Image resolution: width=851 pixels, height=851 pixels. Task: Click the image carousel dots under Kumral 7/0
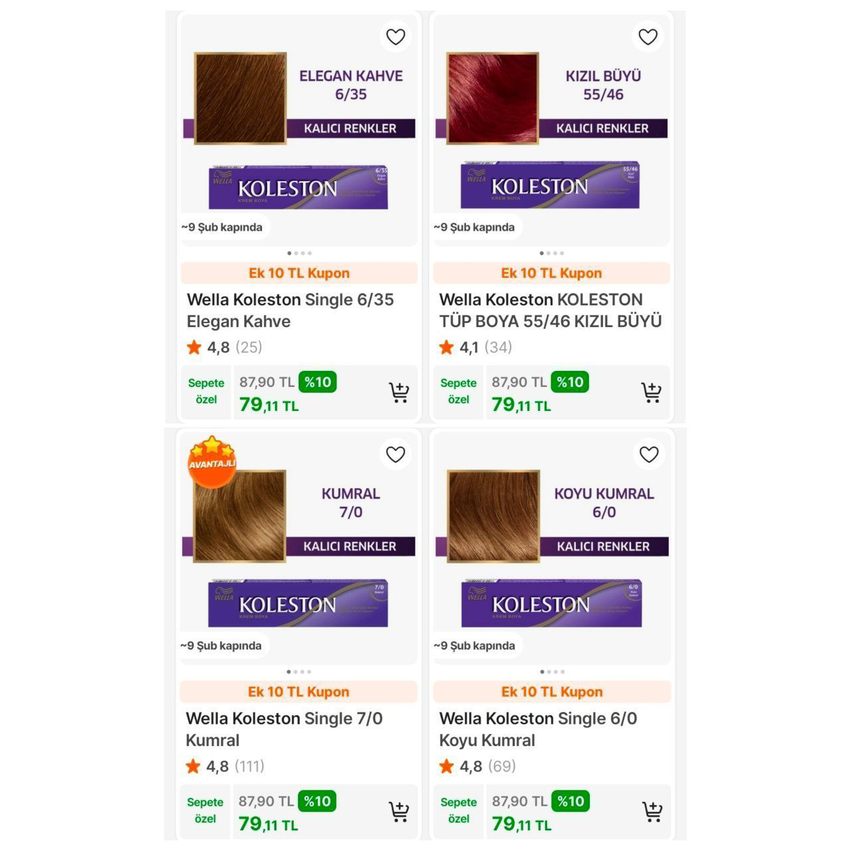click(x=299, y=671)
